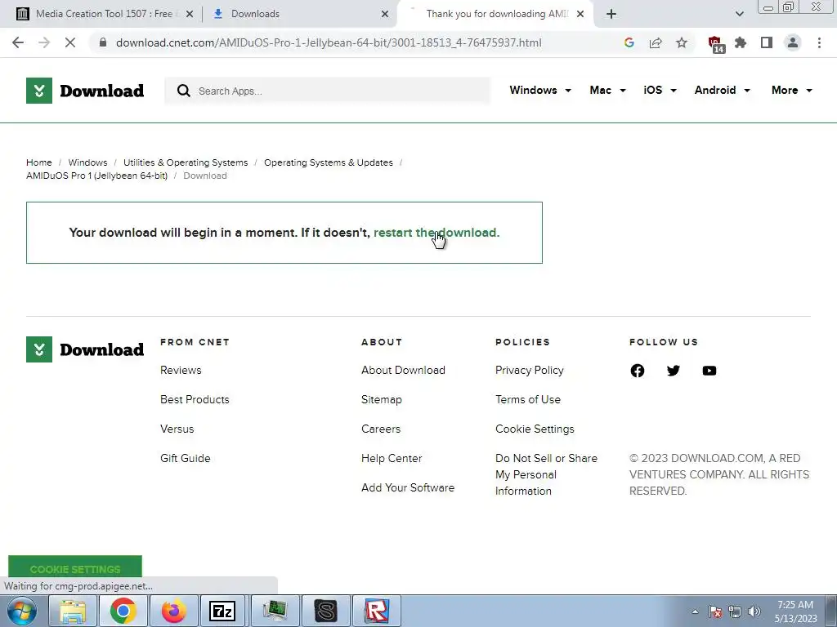837x627 pixels.
Task: Open File Explorer from the taskbar
Action: (x=73, y=611)
